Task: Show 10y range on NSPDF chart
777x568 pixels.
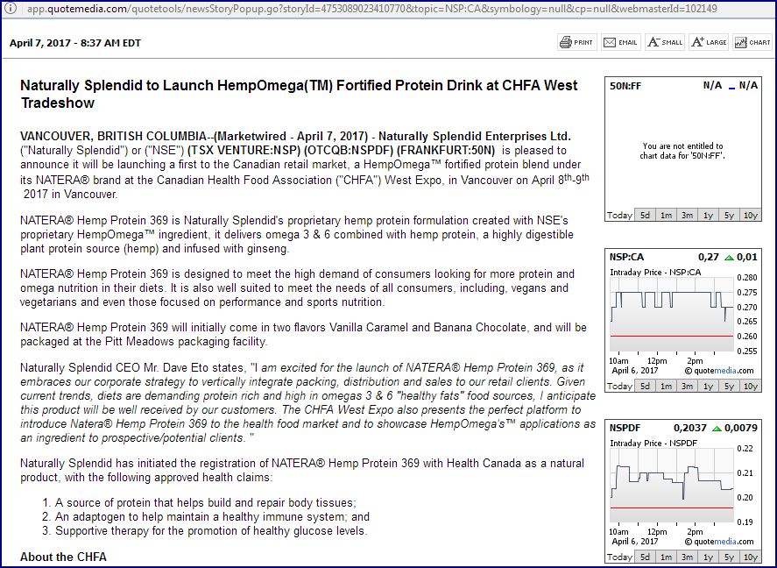Action: (750, 557)
